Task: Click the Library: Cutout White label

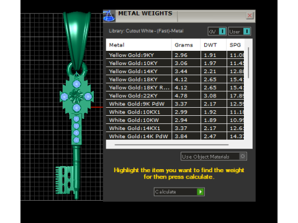Action: click(146, 31)
